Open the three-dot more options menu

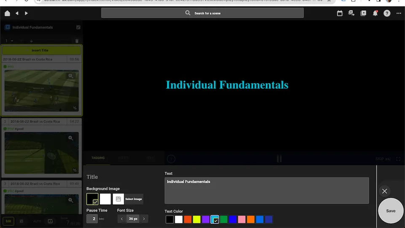point(399,13)
